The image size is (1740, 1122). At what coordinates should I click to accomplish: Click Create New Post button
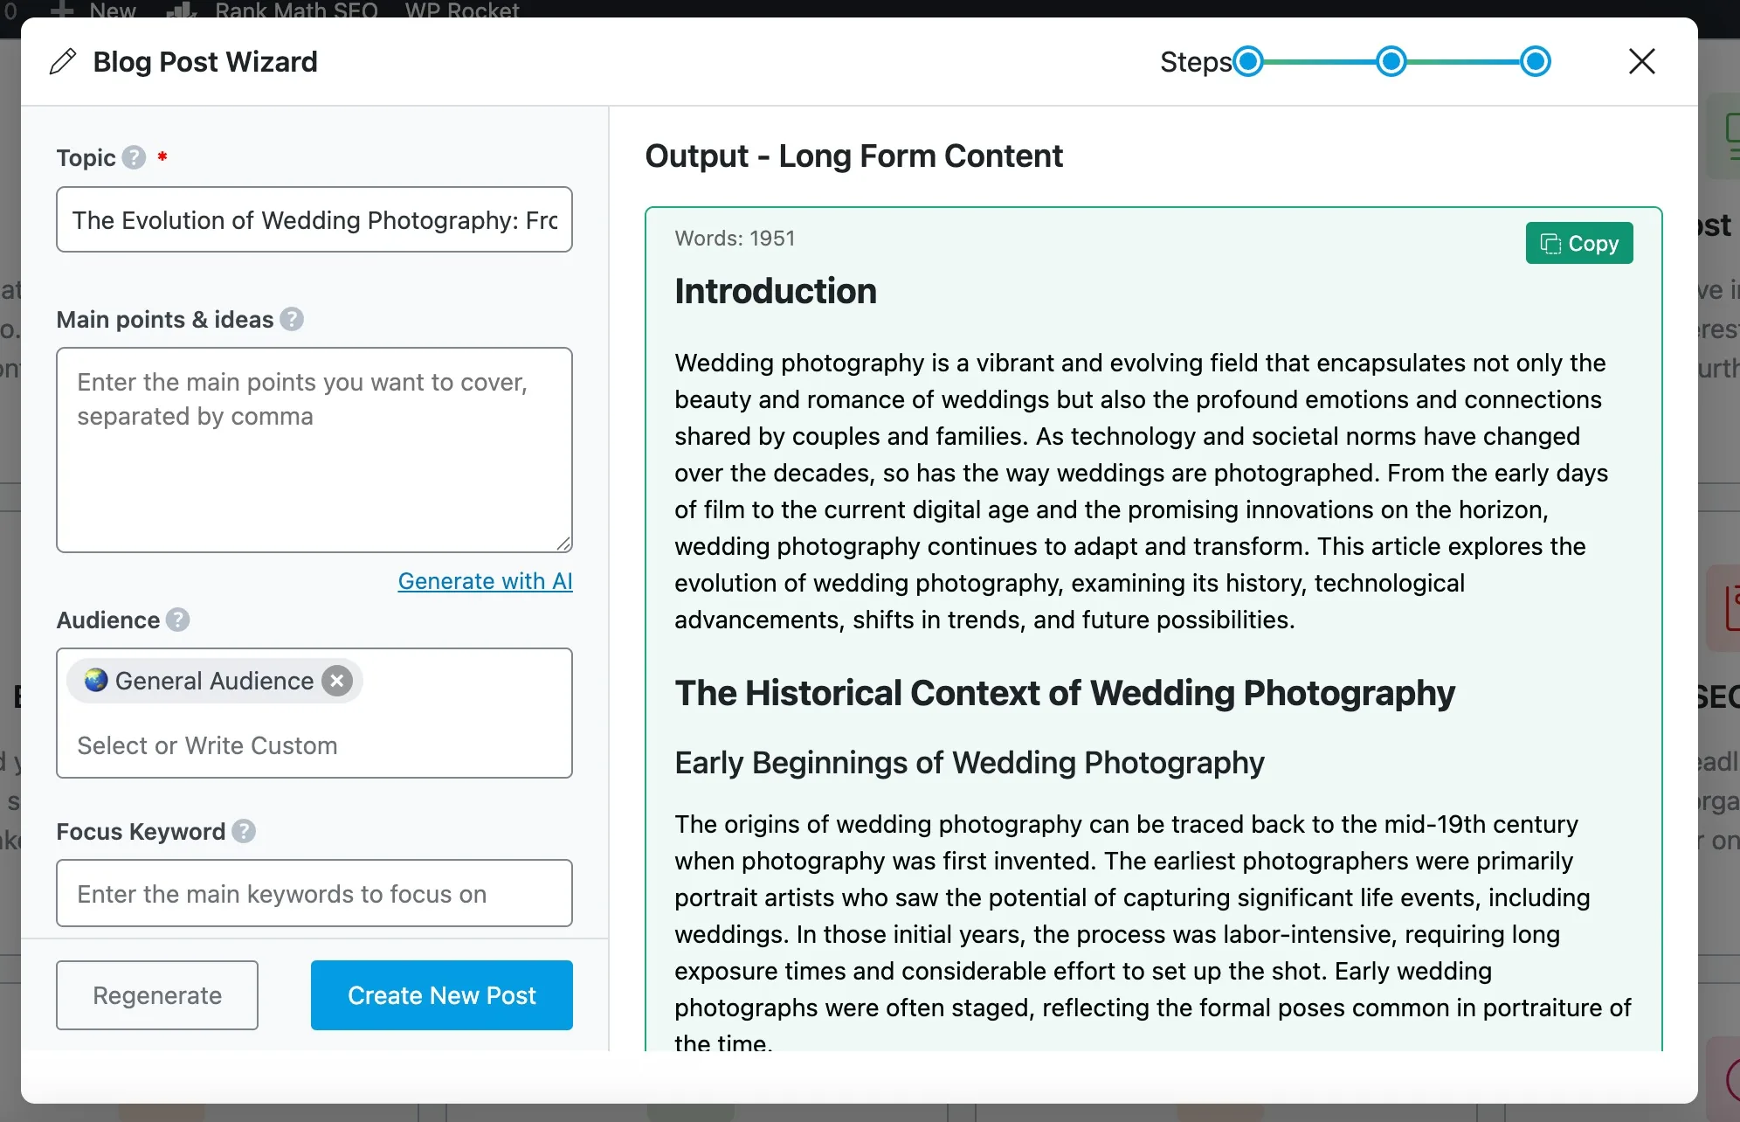pos(441,995)
